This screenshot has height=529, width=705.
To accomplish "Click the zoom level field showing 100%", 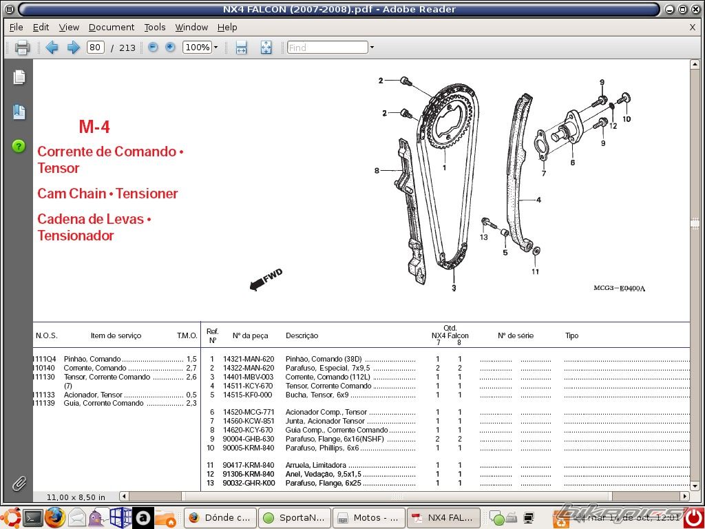I will (198, 48).
